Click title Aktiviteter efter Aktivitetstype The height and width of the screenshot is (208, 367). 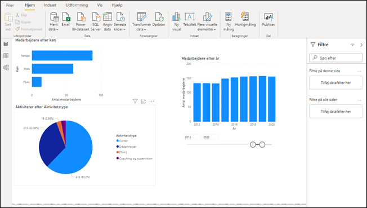click(42, 107)
